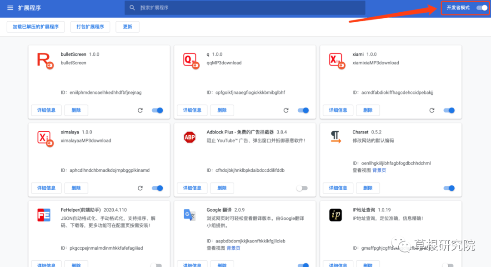The height and width of the screenshot is (267, 491).
Task: Click Charset version number "0.5.2"
Action: [x=376, y=132]
